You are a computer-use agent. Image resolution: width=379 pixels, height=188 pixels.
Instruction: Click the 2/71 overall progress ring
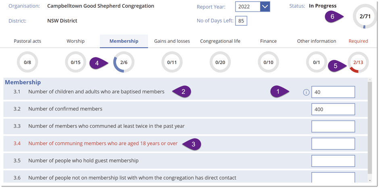point(365,17)
